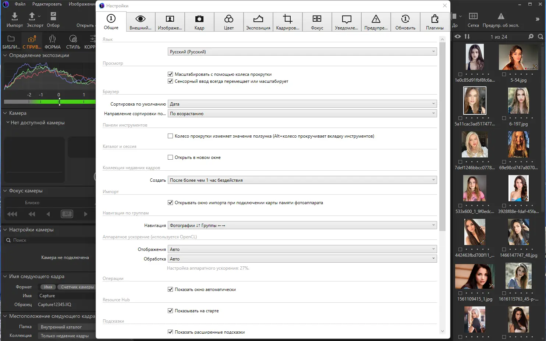546x341 pixels.
Task: Click the exposure evaluation meter bar
Action: pos(50,102)
